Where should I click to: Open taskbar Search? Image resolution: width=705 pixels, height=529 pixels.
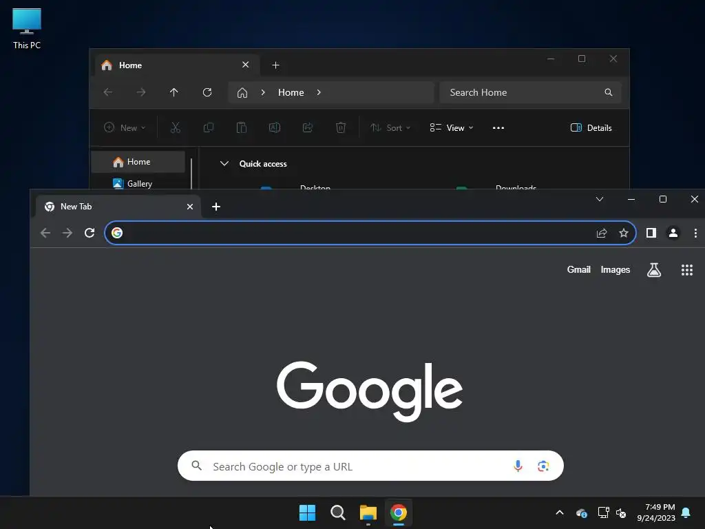(337, 512)
